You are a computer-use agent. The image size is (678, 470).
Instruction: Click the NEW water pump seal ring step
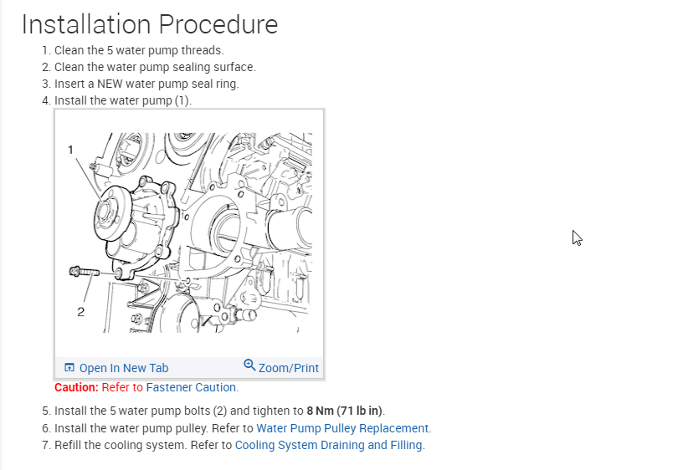146,84
